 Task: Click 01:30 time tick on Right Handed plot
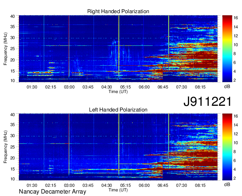click(x=32, y=87)
